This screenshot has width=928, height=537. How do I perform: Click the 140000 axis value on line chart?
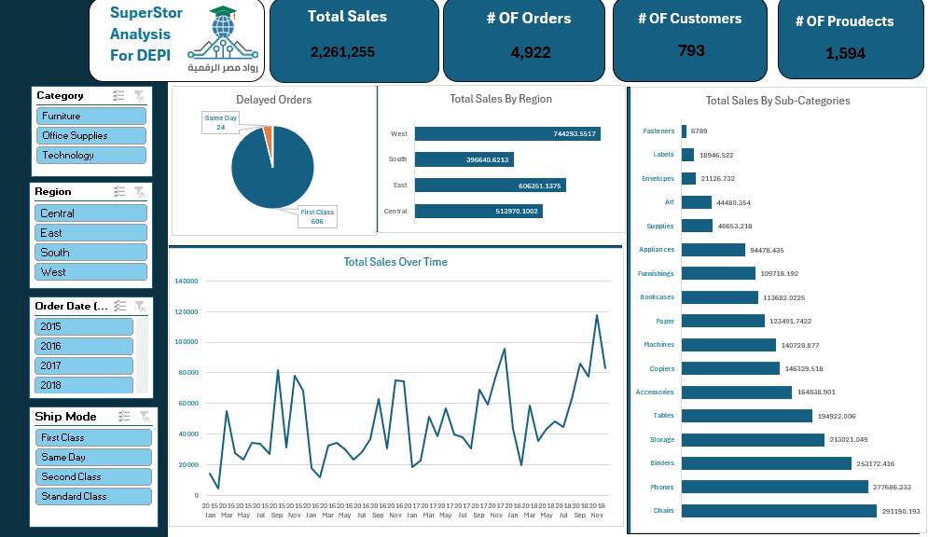click(x=187, y=281)
